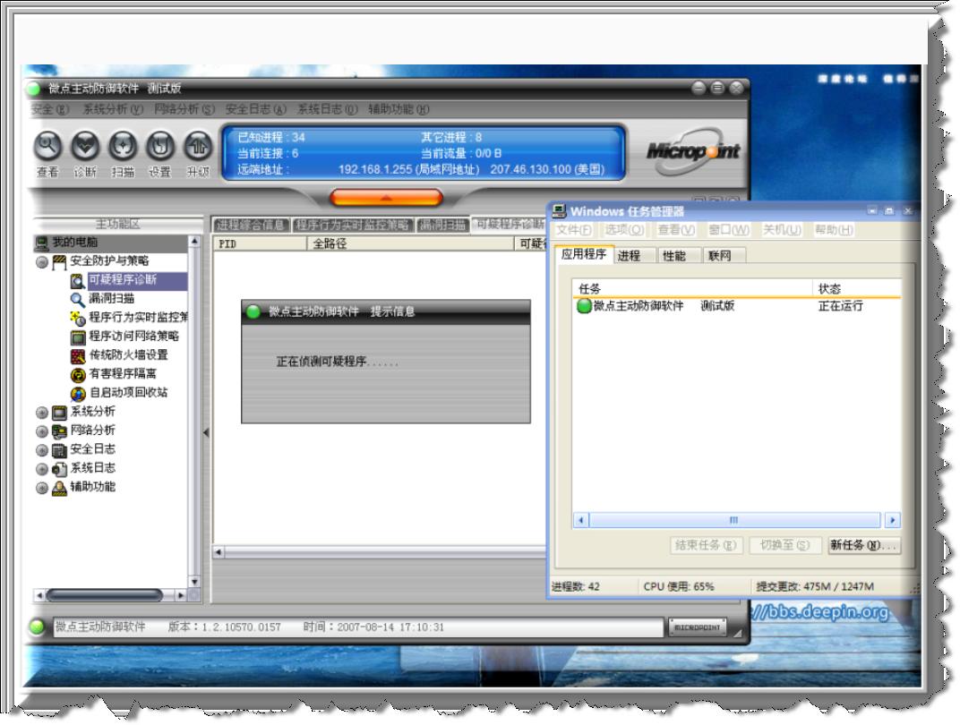Click the green status icon beside the version bar
This screenshot has height=725, width=960.
tap(37, 627)
